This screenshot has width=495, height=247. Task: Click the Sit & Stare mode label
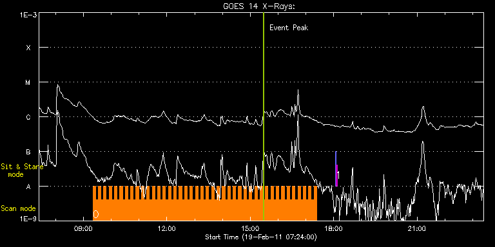pos(22,170)
